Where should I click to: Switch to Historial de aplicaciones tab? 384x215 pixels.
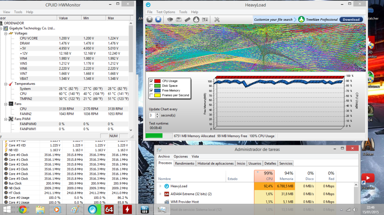[x=216, y=163]
